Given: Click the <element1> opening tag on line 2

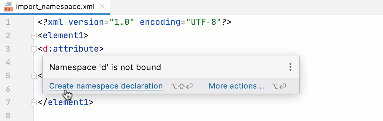Looking at the screenshot, I should [63, 35].
